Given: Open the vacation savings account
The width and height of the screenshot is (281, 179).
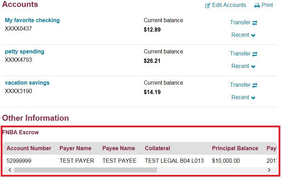Looking at the screenshot, I should point(27,83).
